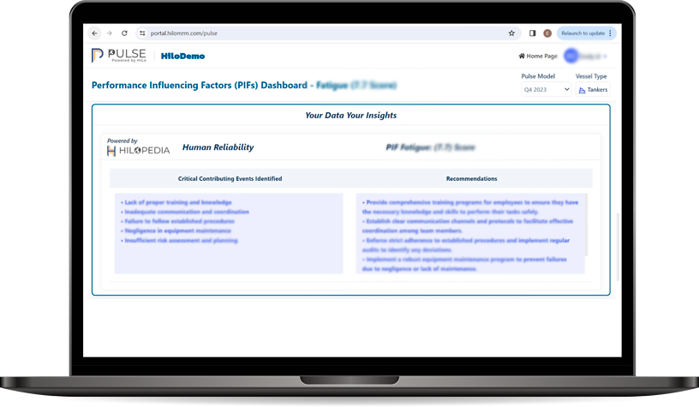Bookmark this page using the star icon
This screenshot has height=407, width=699.
(511, 33)
